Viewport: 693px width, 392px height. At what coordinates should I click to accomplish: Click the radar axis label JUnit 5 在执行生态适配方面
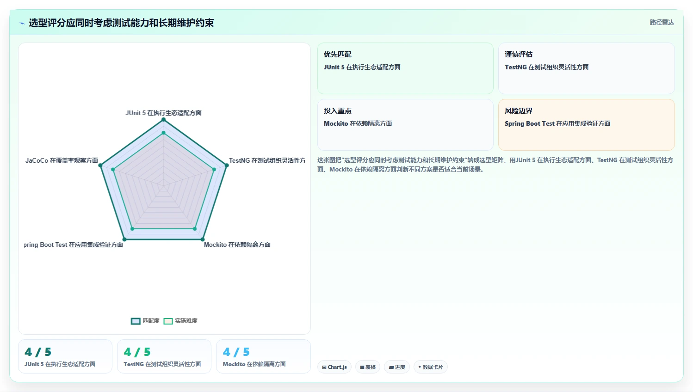[x=163, y=113]
